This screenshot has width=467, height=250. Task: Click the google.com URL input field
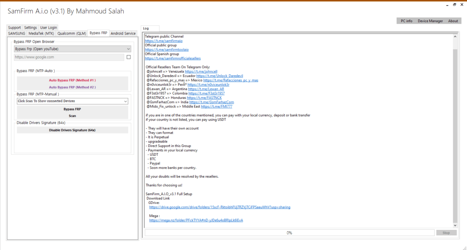pyautogui.click(x=69, y=57)
